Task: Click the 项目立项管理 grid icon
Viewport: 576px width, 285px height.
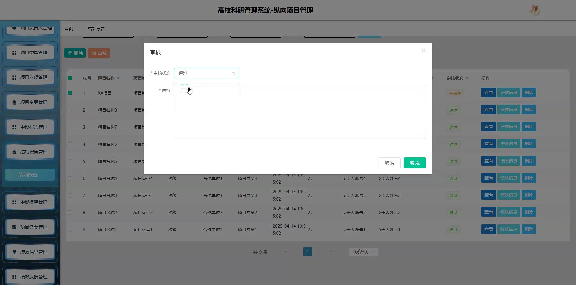Action: (14, 78)
